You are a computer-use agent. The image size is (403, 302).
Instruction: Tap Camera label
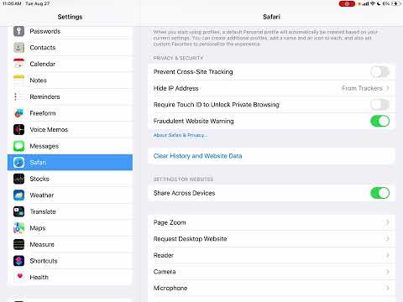coord(165,272)
